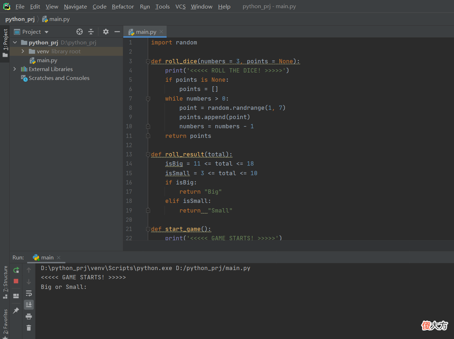
Task: Select main.py in the project tree
Action: 47,60
